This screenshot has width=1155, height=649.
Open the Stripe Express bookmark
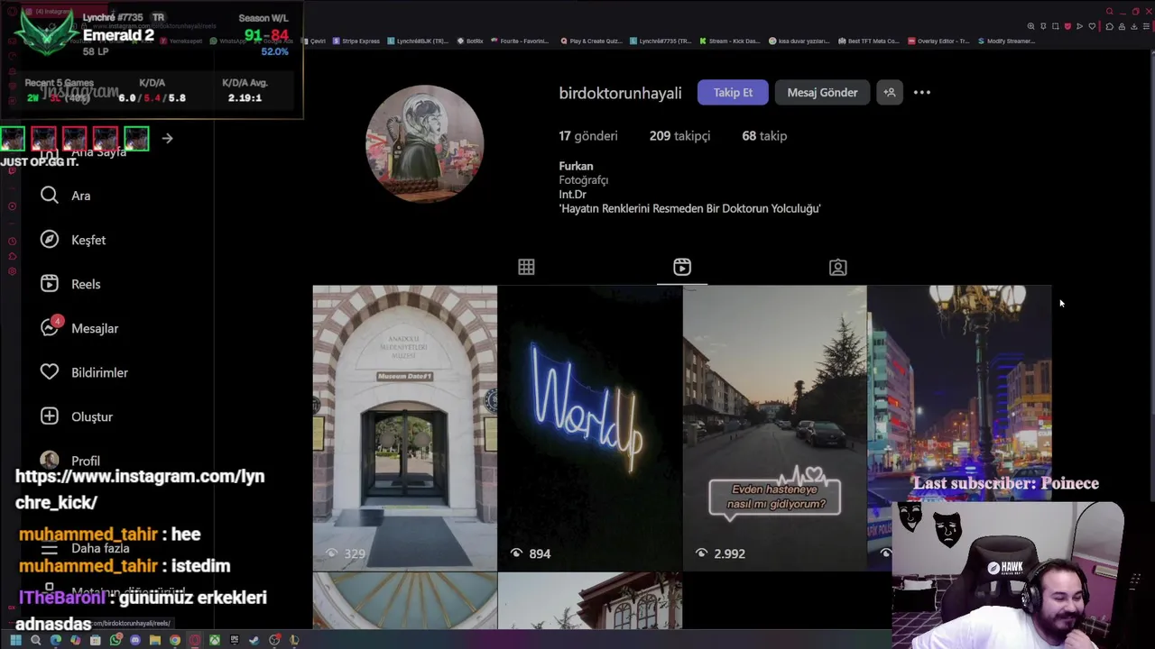[x=356, y=41]
